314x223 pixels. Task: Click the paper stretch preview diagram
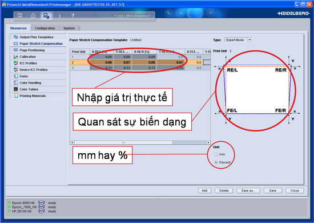pyautogui.click(x=257, y=90)
